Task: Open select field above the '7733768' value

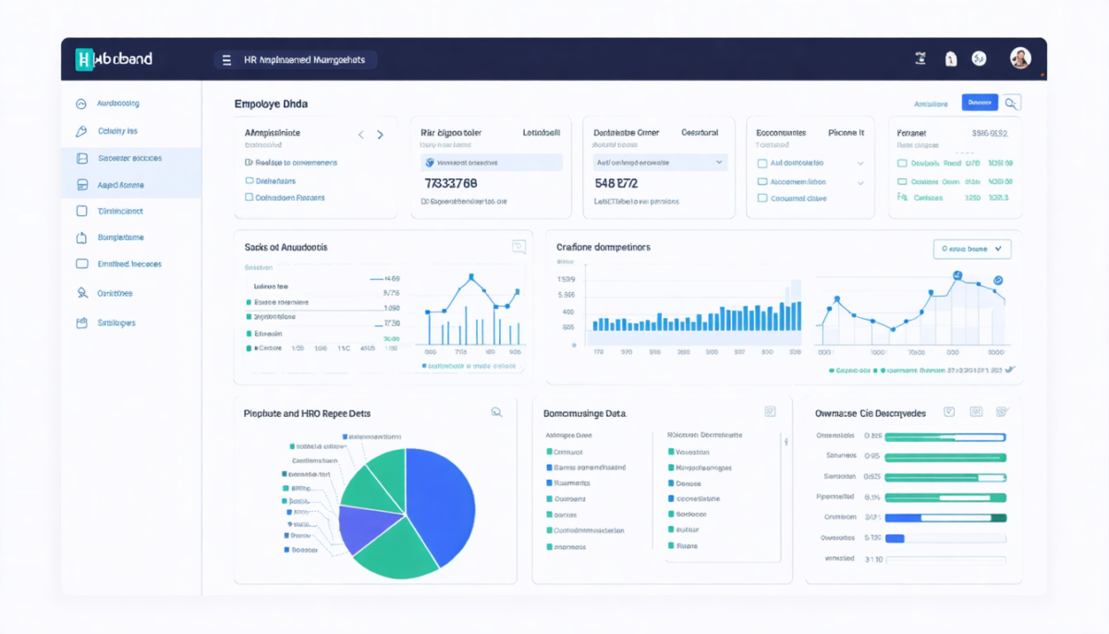Action: (x=492, y=163)
